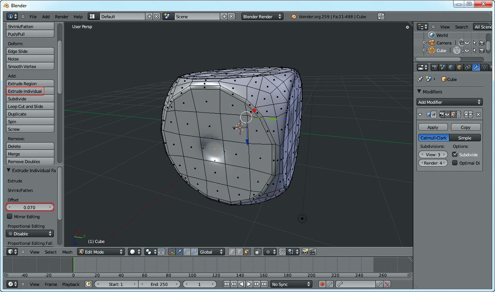Image resolution: width=495 pixels, height=292 pixels.
Task: Enable the Mirror Editing checkbox
Action: (x=10, y=216)
